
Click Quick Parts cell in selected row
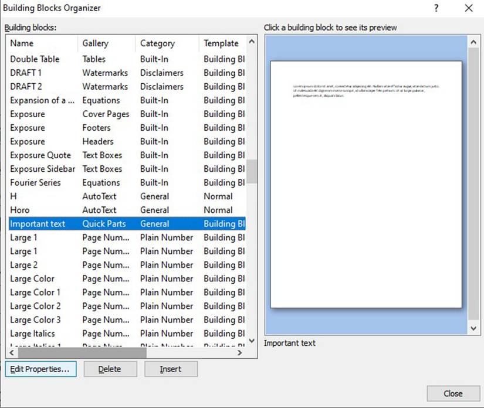104,223
